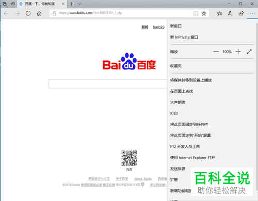The image size is (258, 201).
Task: Open the 把百度设为主页 link
Action: [99, 179]
